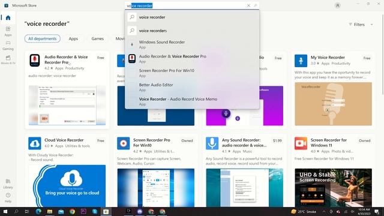This screenshot has height=216, width=384.
Task: Open the volume control in system tray
Action: 352,212
